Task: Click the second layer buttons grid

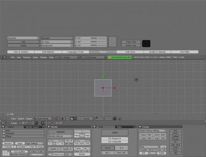Action: pos(109,119)
